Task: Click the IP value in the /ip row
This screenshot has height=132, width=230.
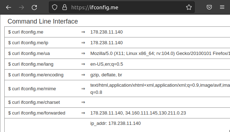Action: (x=106, y=43)
